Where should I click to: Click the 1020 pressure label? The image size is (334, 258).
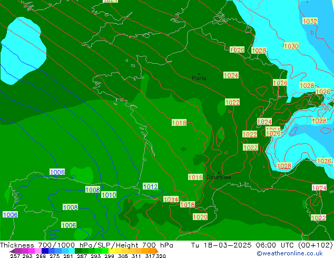point(200,217)
